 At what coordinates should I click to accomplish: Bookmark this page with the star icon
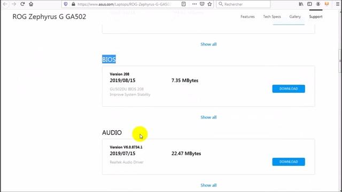coord(209,4)
